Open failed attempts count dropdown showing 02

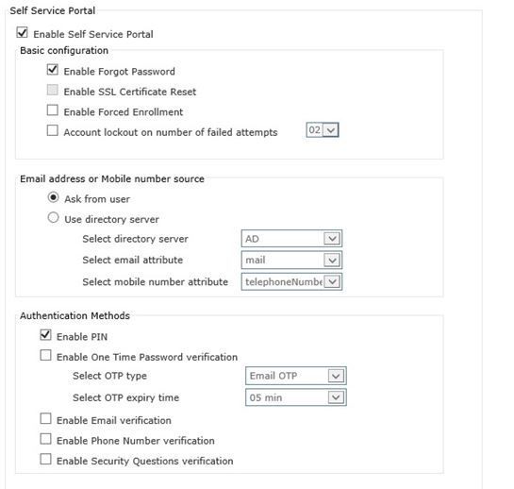(x=323, y=130)
